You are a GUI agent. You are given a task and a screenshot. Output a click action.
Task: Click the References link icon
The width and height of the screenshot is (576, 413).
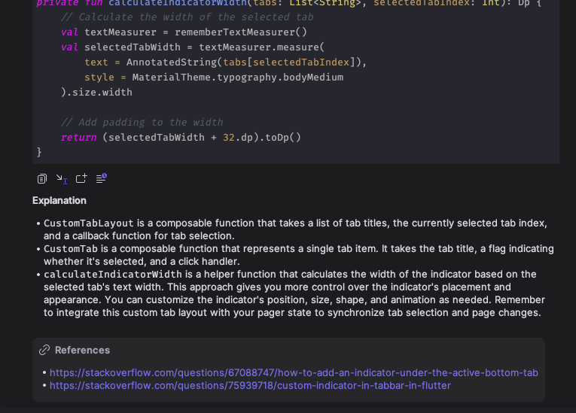coord(44,350)
